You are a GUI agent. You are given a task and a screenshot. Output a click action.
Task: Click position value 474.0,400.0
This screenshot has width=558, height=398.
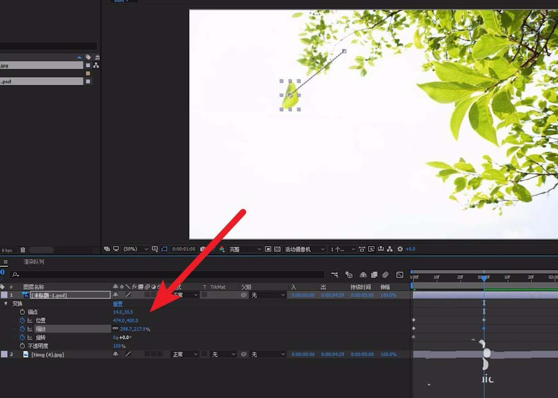[x=125, y=320]
